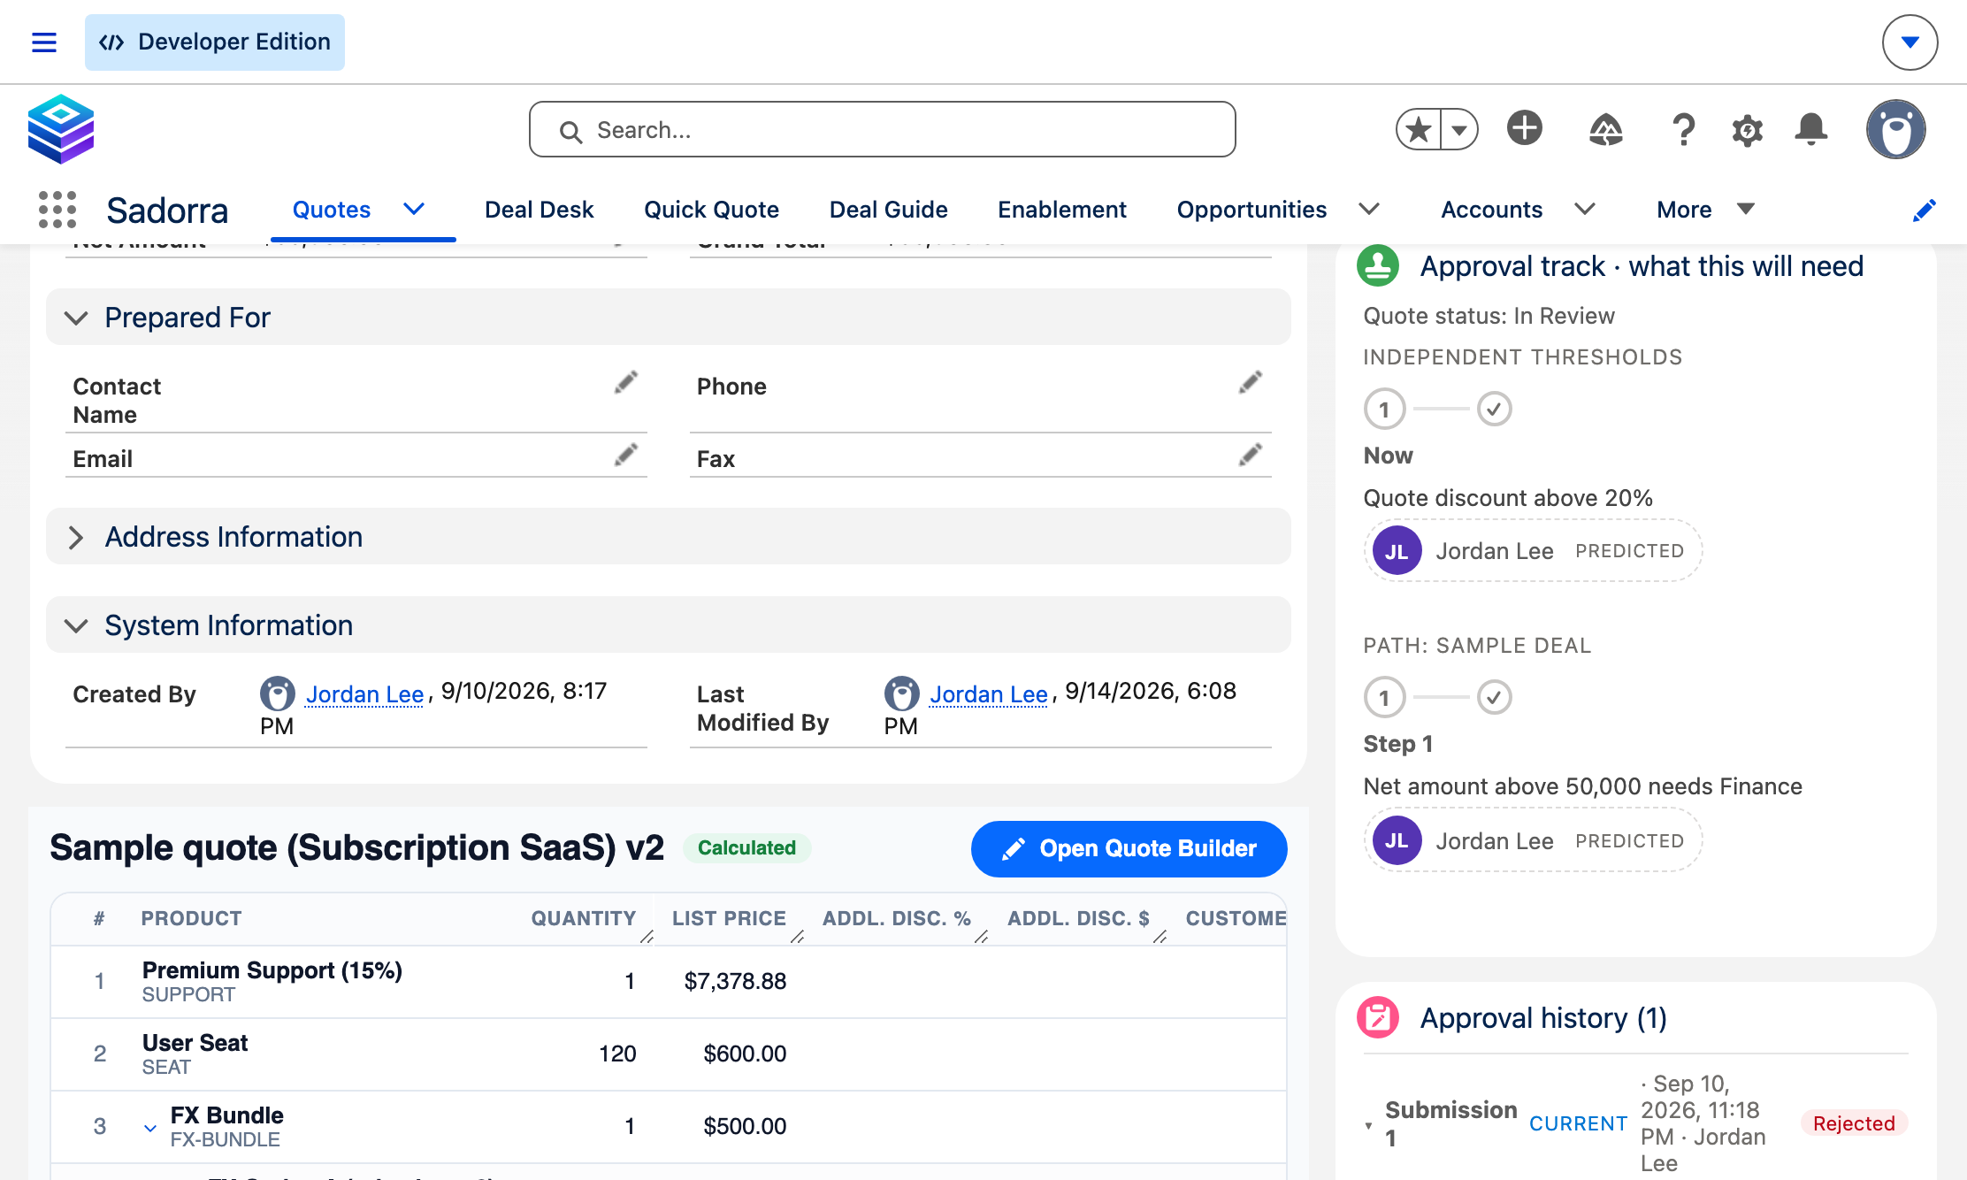Click the User Seat product name

point(195,1043)
